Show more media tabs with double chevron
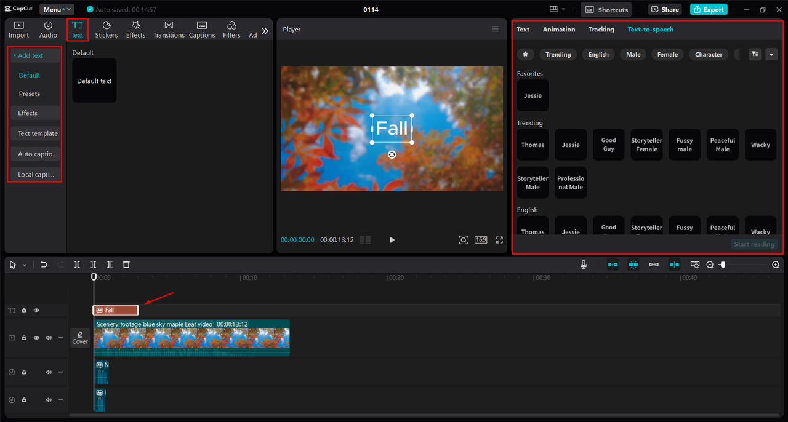This screenshot has width=788, height=422. click(265, 31)
